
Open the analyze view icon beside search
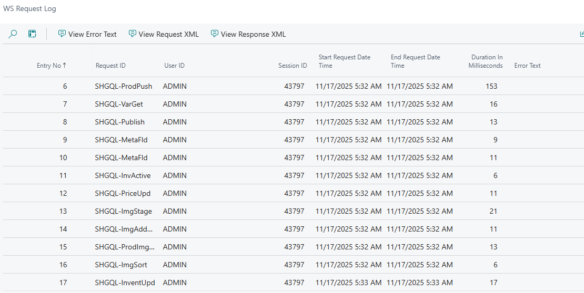32,34
